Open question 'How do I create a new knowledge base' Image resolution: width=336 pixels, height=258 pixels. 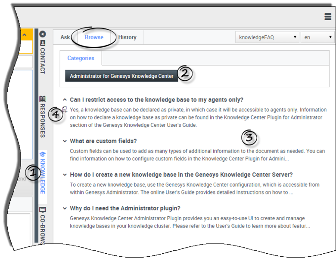click(x=181, y=175)
